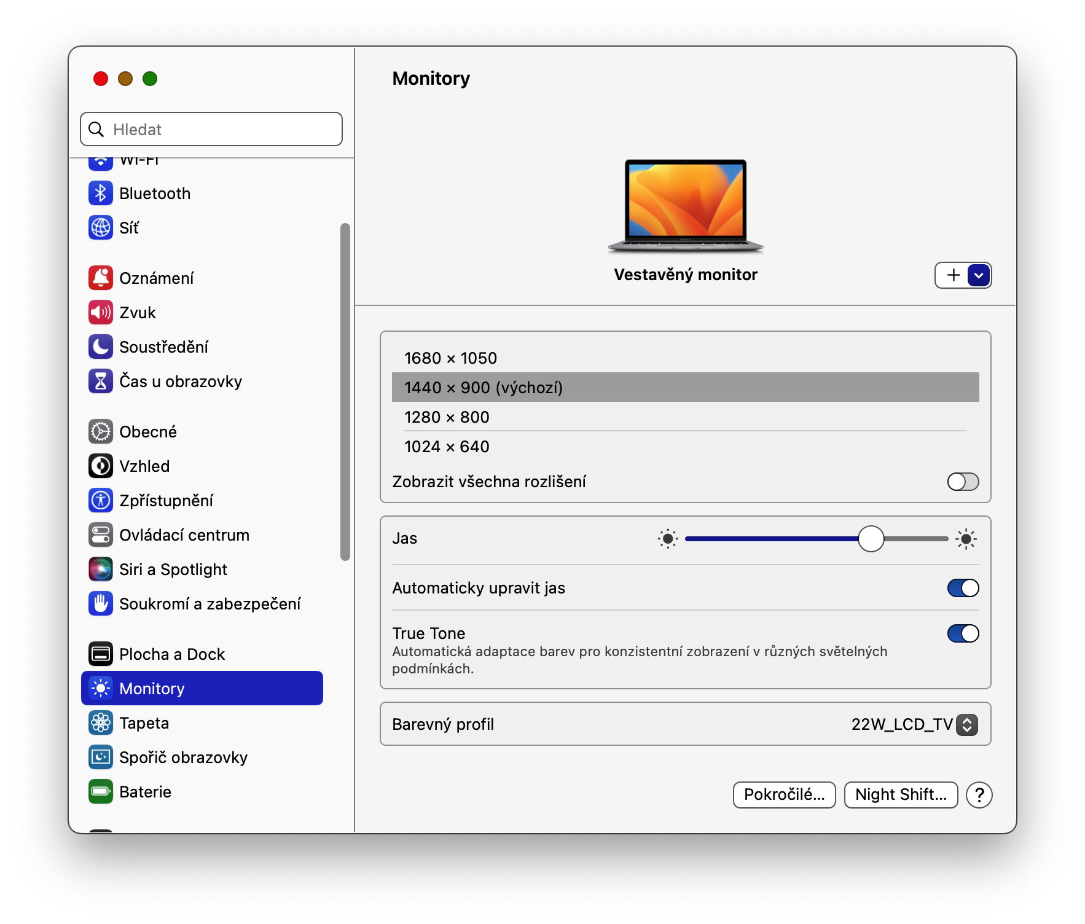Click the Pokročilé… button

[x=784, y=795]
